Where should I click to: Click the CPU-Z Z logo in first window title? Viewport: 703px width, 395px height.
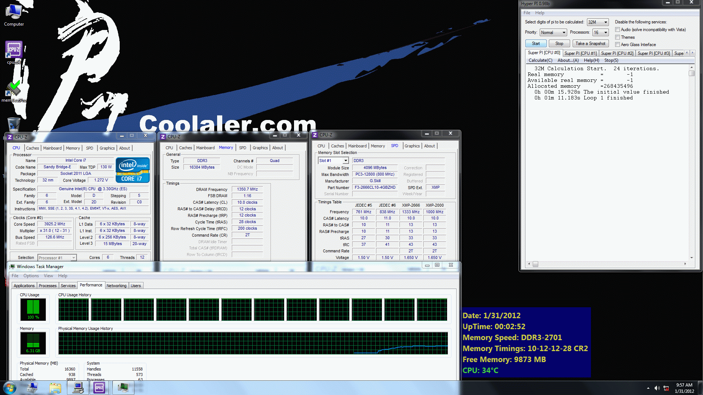(x=10, y=137)
